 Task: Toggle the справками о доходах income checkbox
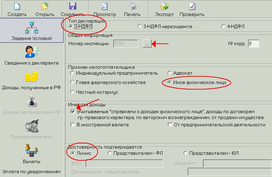(x=73, y=111)
